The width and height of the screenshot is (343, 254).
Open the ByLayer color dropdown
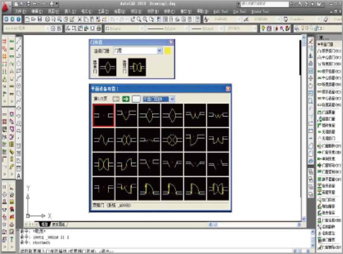124,29
